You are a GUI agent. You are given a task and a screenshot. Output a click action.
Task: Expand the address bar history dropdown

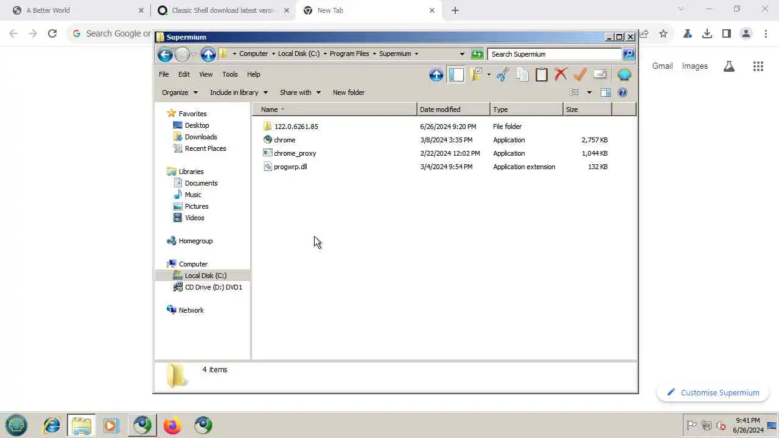[462, 54]
